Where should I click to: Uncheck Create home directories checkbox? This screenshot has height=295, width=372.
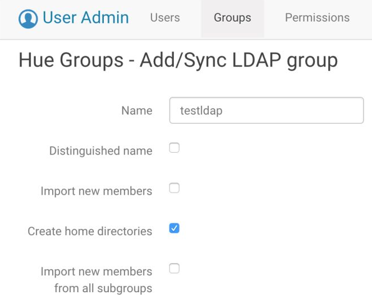point(174,228)
